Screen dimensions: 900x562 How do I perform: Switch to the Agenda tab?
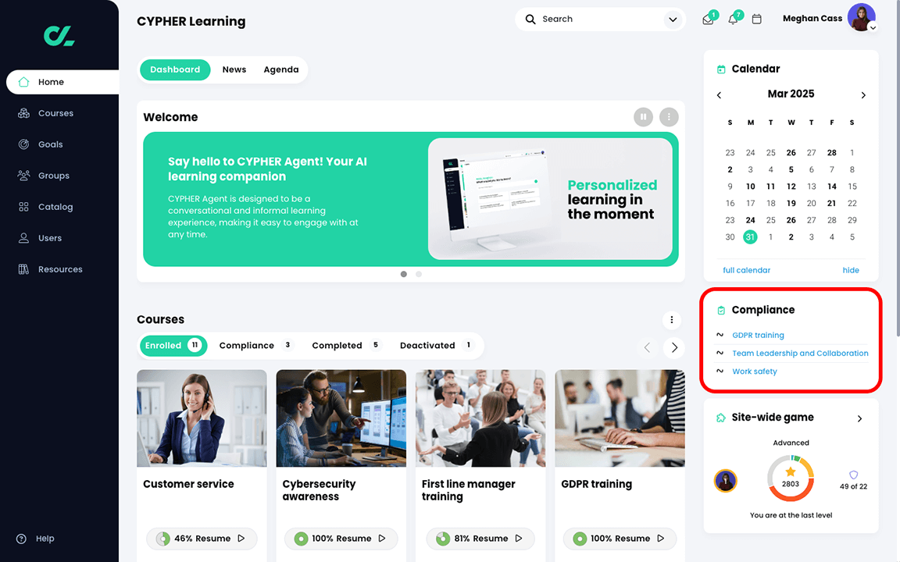point(281,69)
